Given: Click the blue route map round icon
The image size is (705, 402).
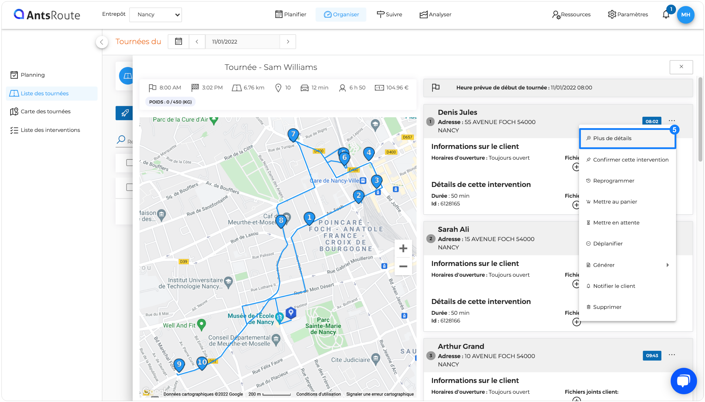Looking at the screenshot, I should point(126,76).
